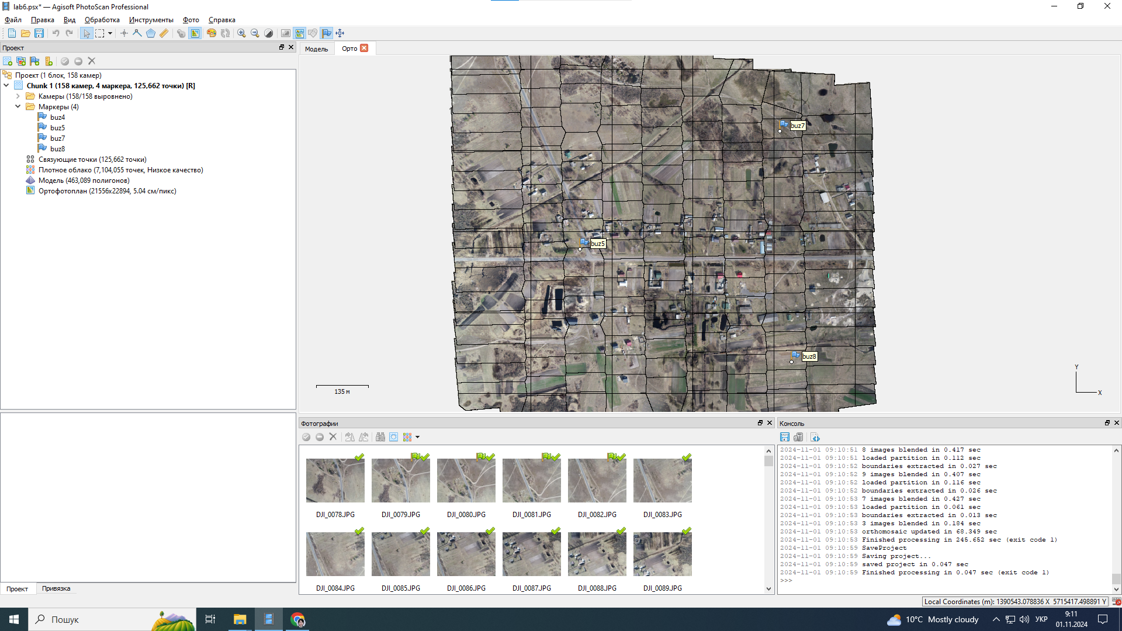Switch to the Модель tab
This screenshot has width=1122, height=631.
[316, 48]
